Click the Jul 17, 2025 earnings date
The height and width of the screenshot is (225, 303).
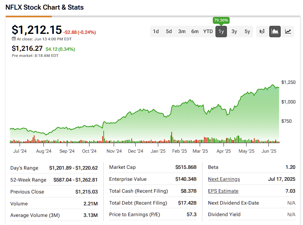[281, 179]
